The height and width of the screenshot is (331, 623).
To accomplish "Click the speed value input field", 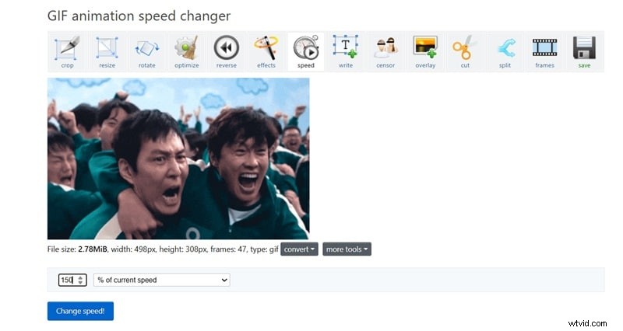I will pyautogui.click(x=67, y=280).
